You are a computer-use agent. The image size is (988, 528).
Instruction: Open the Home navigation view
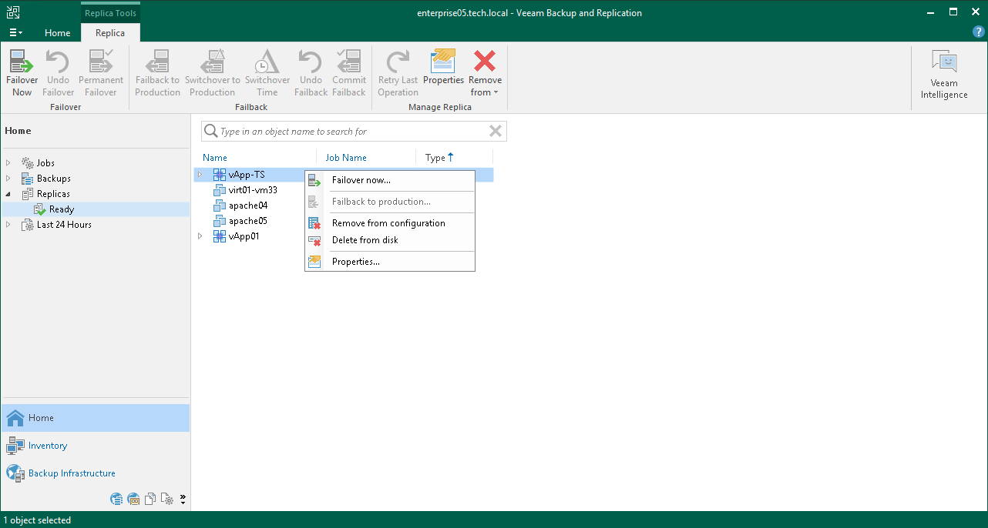point(95,418)
